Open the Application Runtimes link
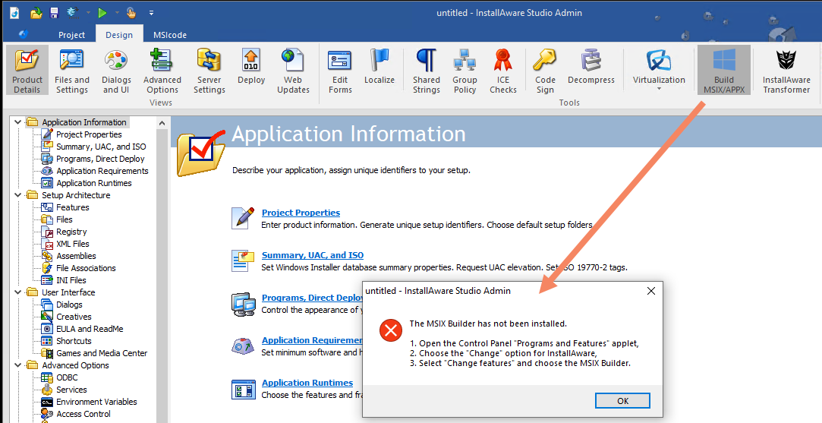 coord(307,383)
